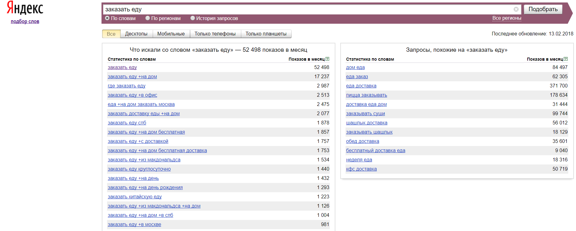Screen dimensions: 576x231
Task: Click the left 'Статистика по словам' column header
Action: click(x=132, y=59)
